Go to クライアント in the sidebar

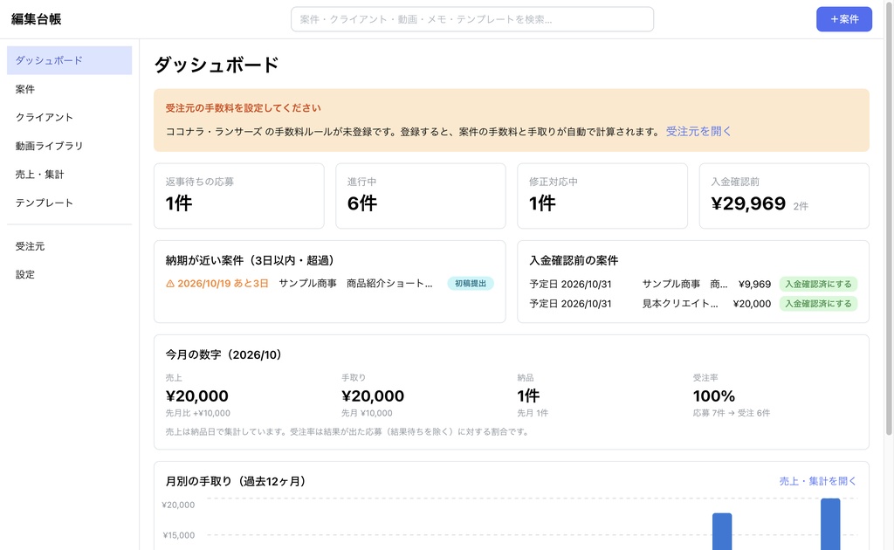(x=69, y=117)
